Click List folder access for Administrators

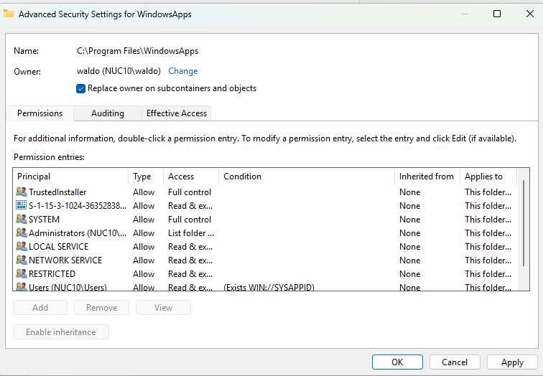point(191,233)
